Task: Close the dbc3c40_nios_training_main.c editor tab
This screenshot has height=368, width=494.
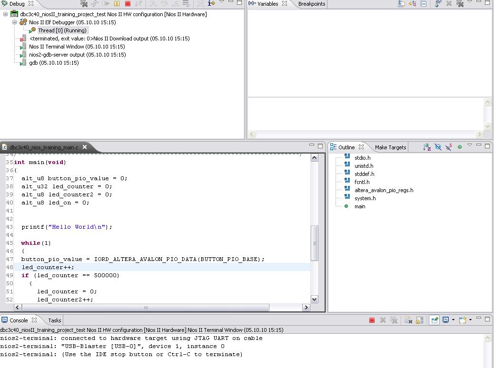Action: pos(85,147)
